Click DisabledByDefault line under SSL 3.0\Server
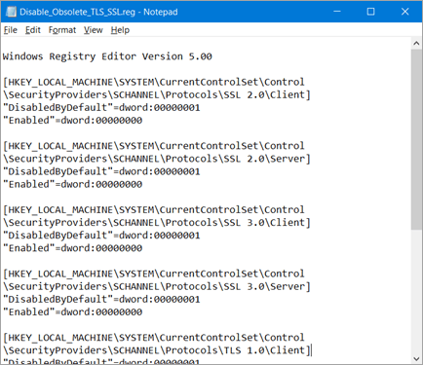This screenshot has width=423, height=365. click(101, 299)
